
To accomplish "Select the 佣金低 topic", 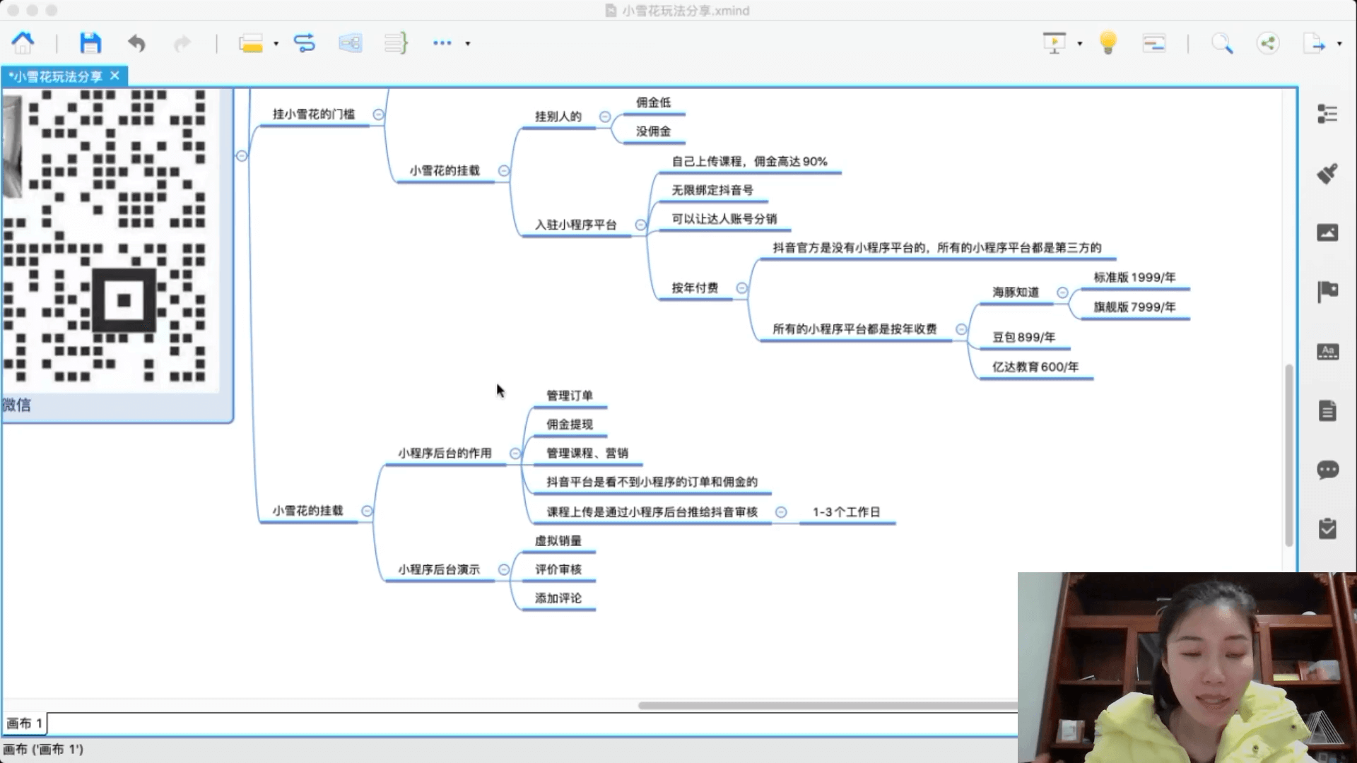I will (x=653, y=102).
